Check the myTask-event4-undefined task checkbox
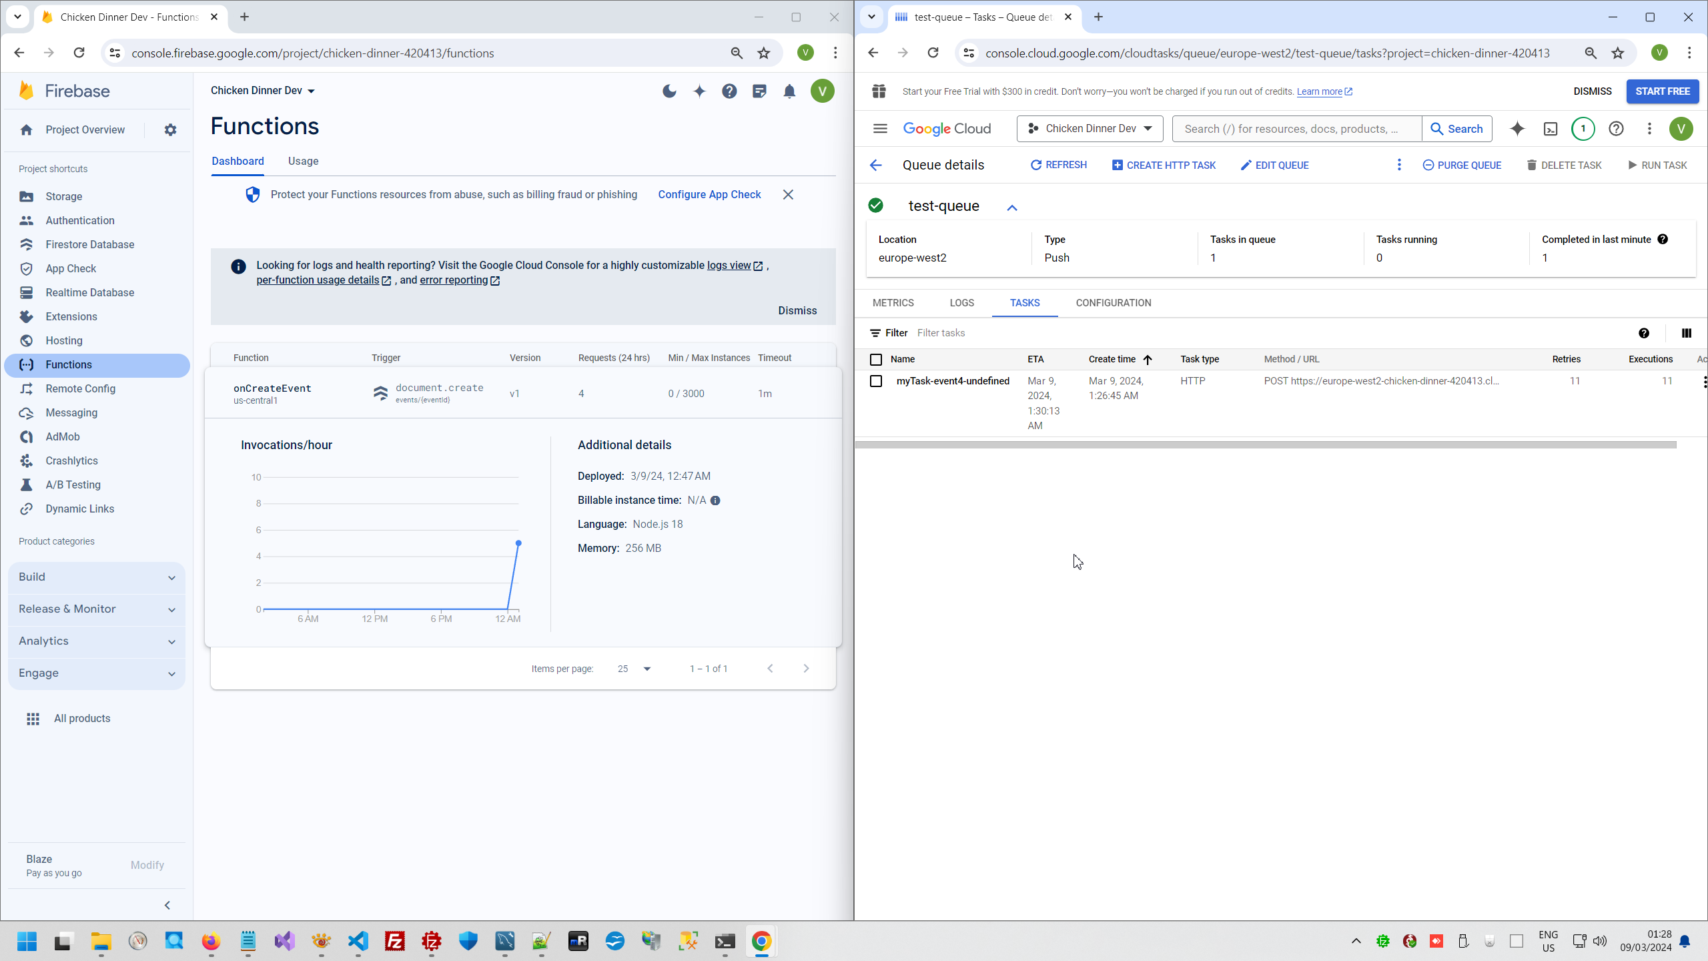This screenshot has width=1708, height=961. [x=876, y=381]
